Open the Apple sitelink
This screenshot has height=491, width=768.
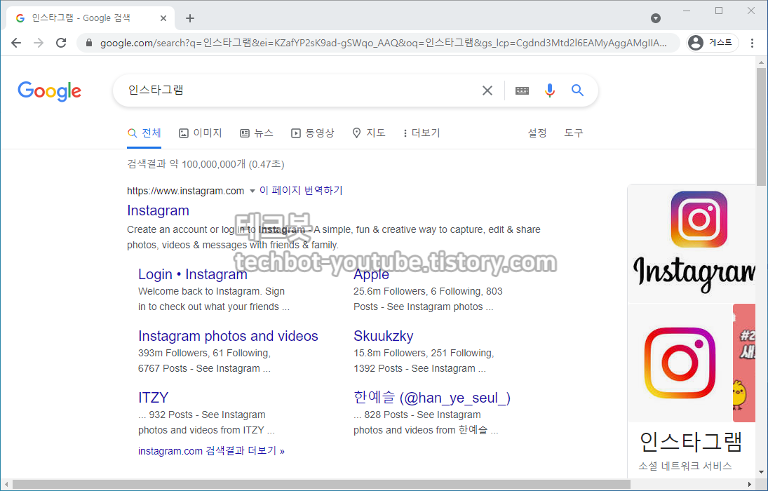click(x=371, y=274)
